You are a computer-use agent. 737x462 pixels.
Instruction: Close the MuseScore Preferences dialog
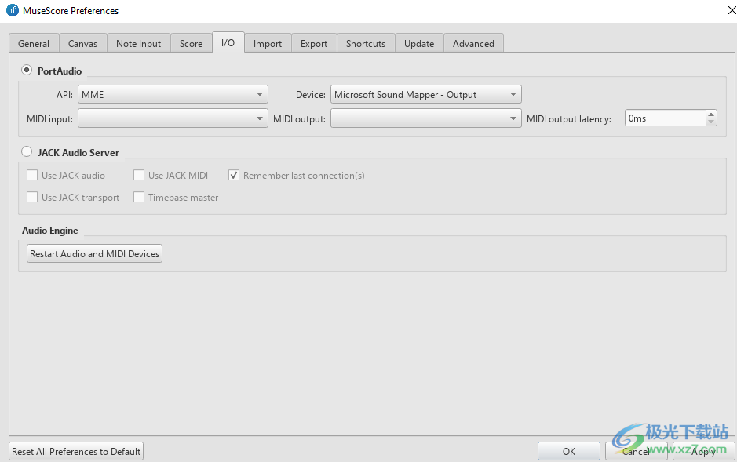(x=721, y=11)
